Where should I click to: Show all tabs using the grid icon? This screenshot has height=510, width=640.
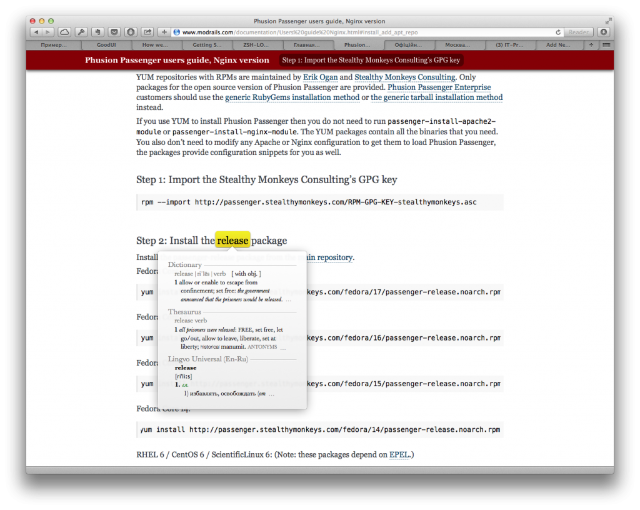click(x=606, y=44)
